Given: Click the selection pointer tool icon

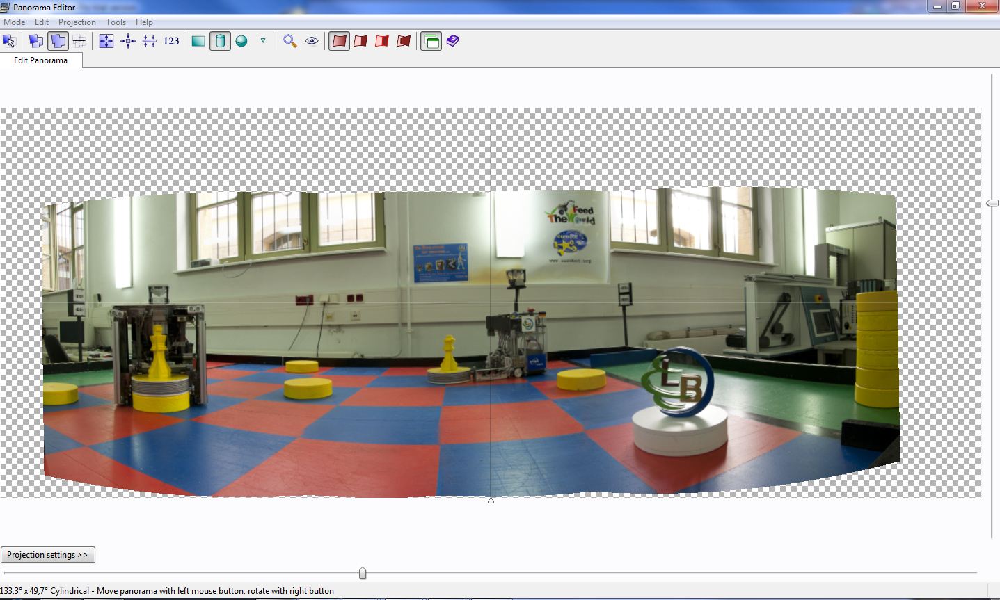Looking at the screenshot, I should (x=9, y=41).
